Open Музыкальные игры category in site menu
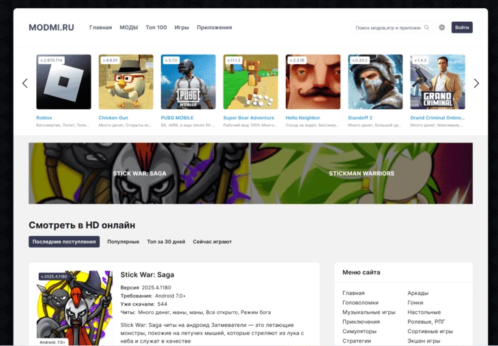The image size is (498, 346). click(369, 312)
